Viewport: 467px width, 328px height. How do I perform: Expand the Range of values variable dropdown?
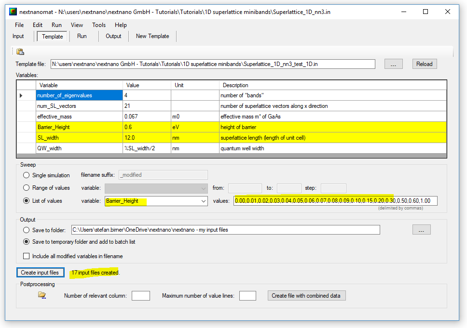click(203, 188)
